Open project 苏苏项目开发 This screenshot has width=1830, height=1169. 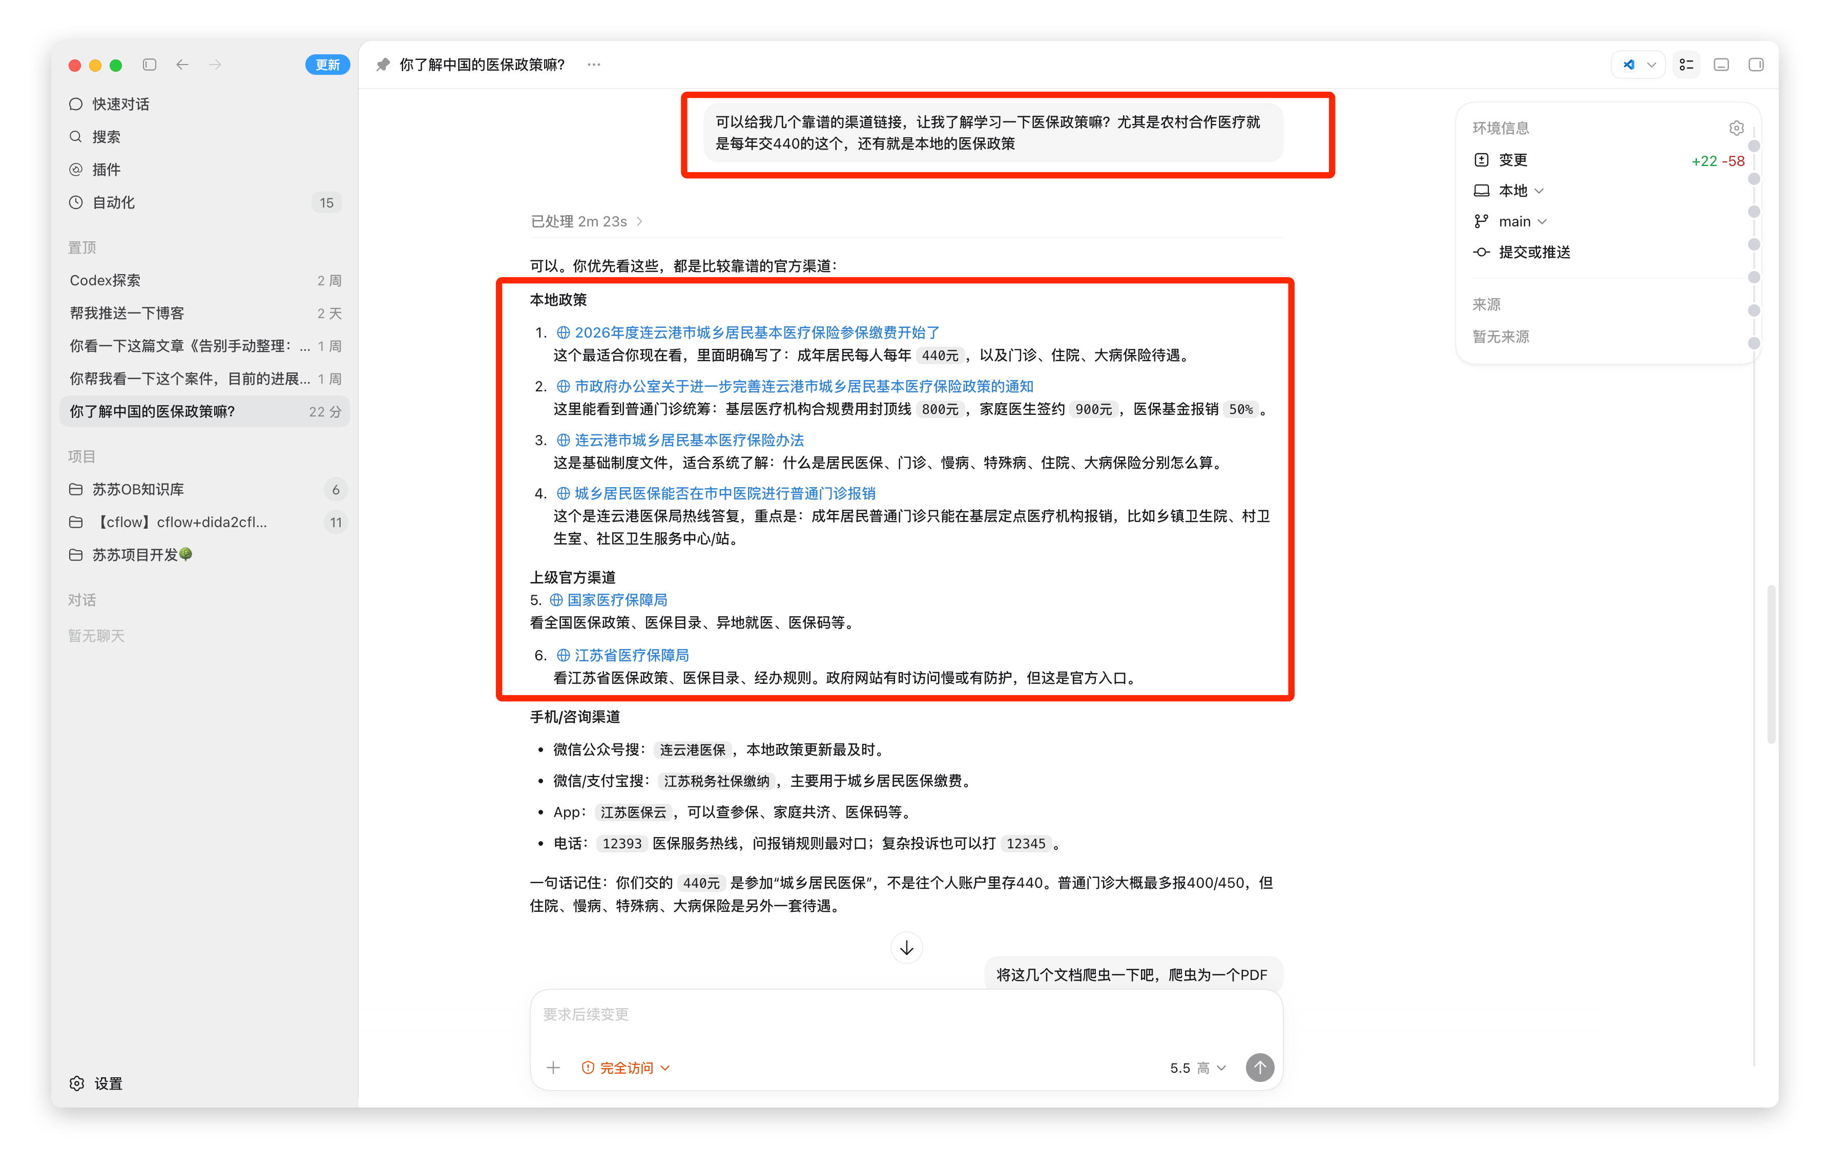tap(204, 555)
